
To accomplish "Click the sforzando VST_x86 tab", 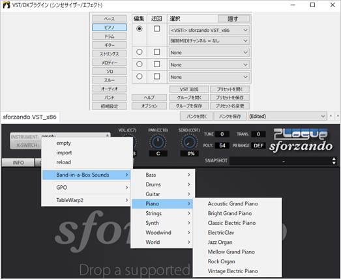I will pos(30,117).
